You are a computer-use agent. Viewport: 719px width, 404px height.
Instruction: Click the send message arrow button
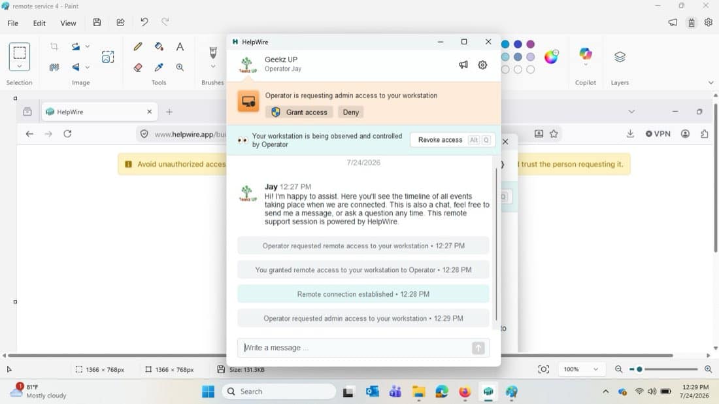coord(478,348)
